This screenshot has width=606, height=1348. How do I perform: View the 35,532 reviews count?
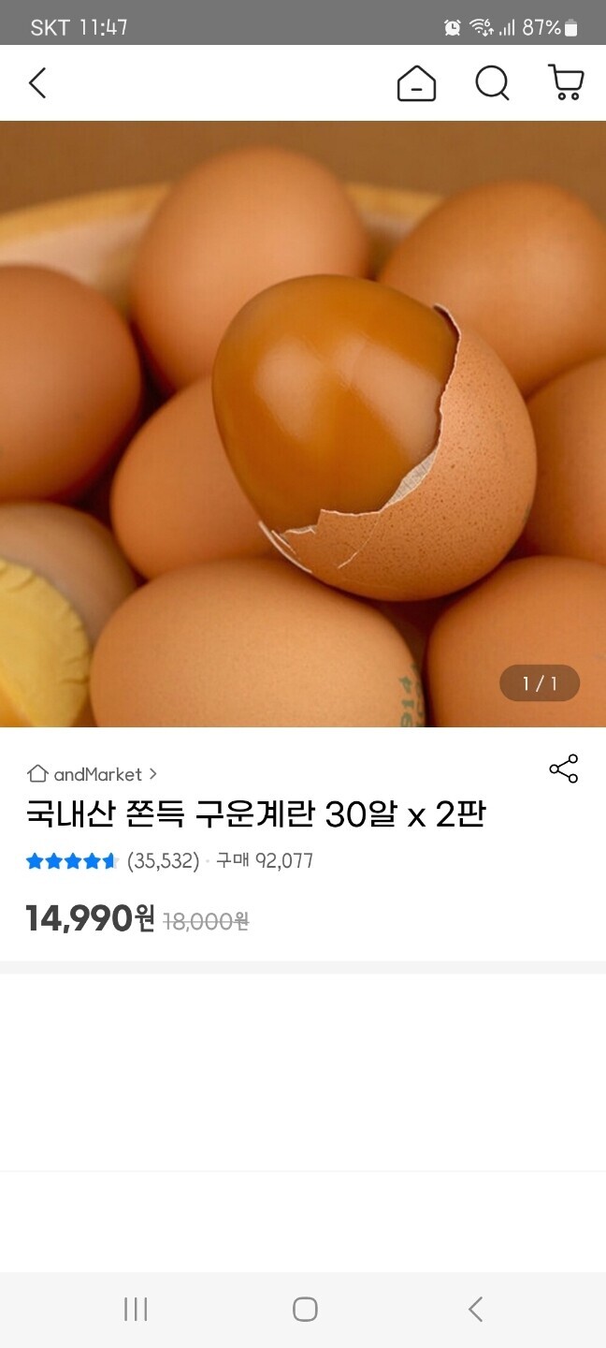164,861
